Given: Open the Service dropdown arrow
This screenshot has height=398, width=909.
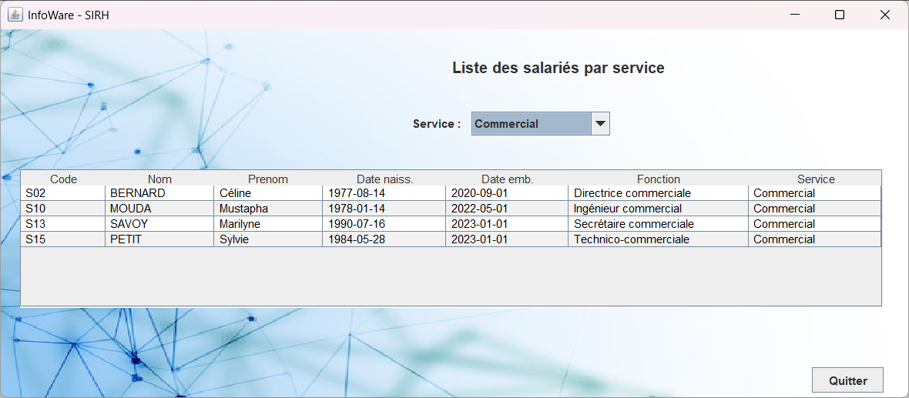Looking at the screenshot, I should 601,123.
